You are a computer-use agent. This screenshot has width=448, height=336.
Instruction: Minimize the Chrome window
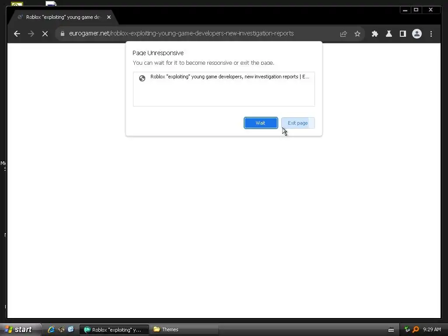405,10
